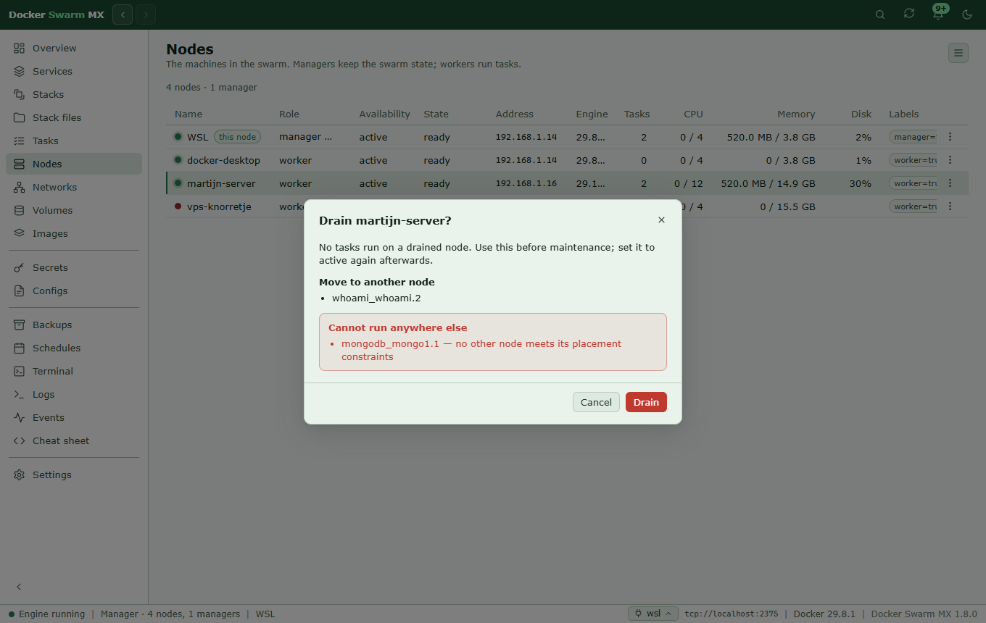
Task: Open Backups in the sidebar
Action: [x=74, y=325]
